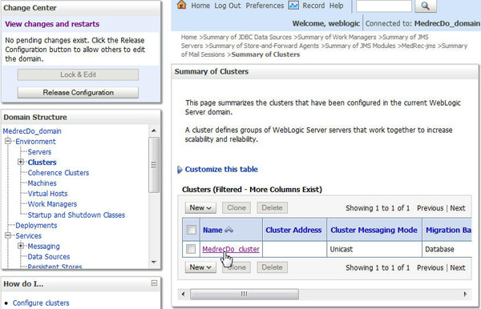Select MedrecDo_domain in the domain tree
The width and height of the screenshot is (481, 309).
(x=32, y=131)
